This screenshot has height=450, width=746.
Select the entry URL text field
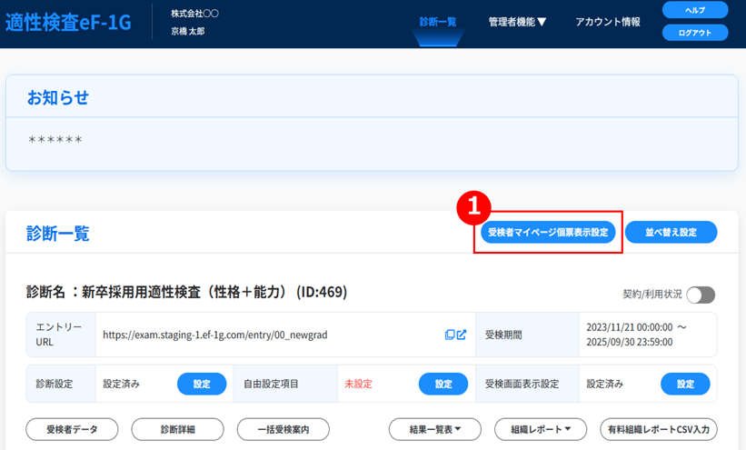tap(264, 335)
